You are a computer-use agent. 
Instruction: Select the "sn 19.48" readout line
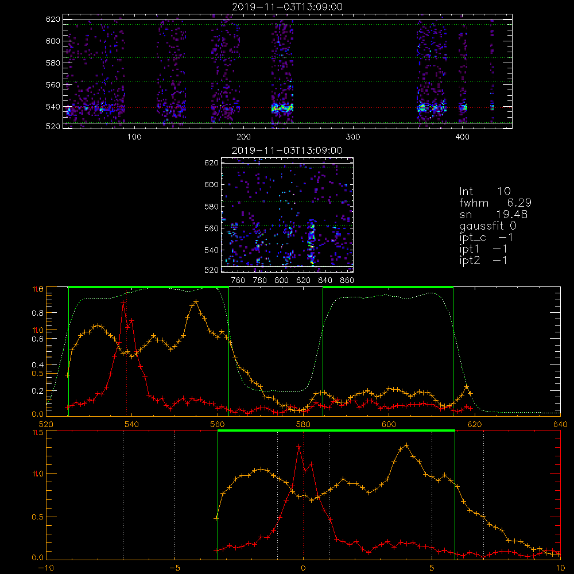click(x=494, y=214)
